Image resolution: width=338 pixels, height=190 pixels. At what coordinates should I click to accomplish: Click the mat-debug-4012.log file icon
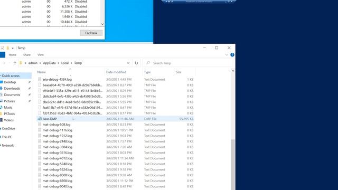point(40,158)
